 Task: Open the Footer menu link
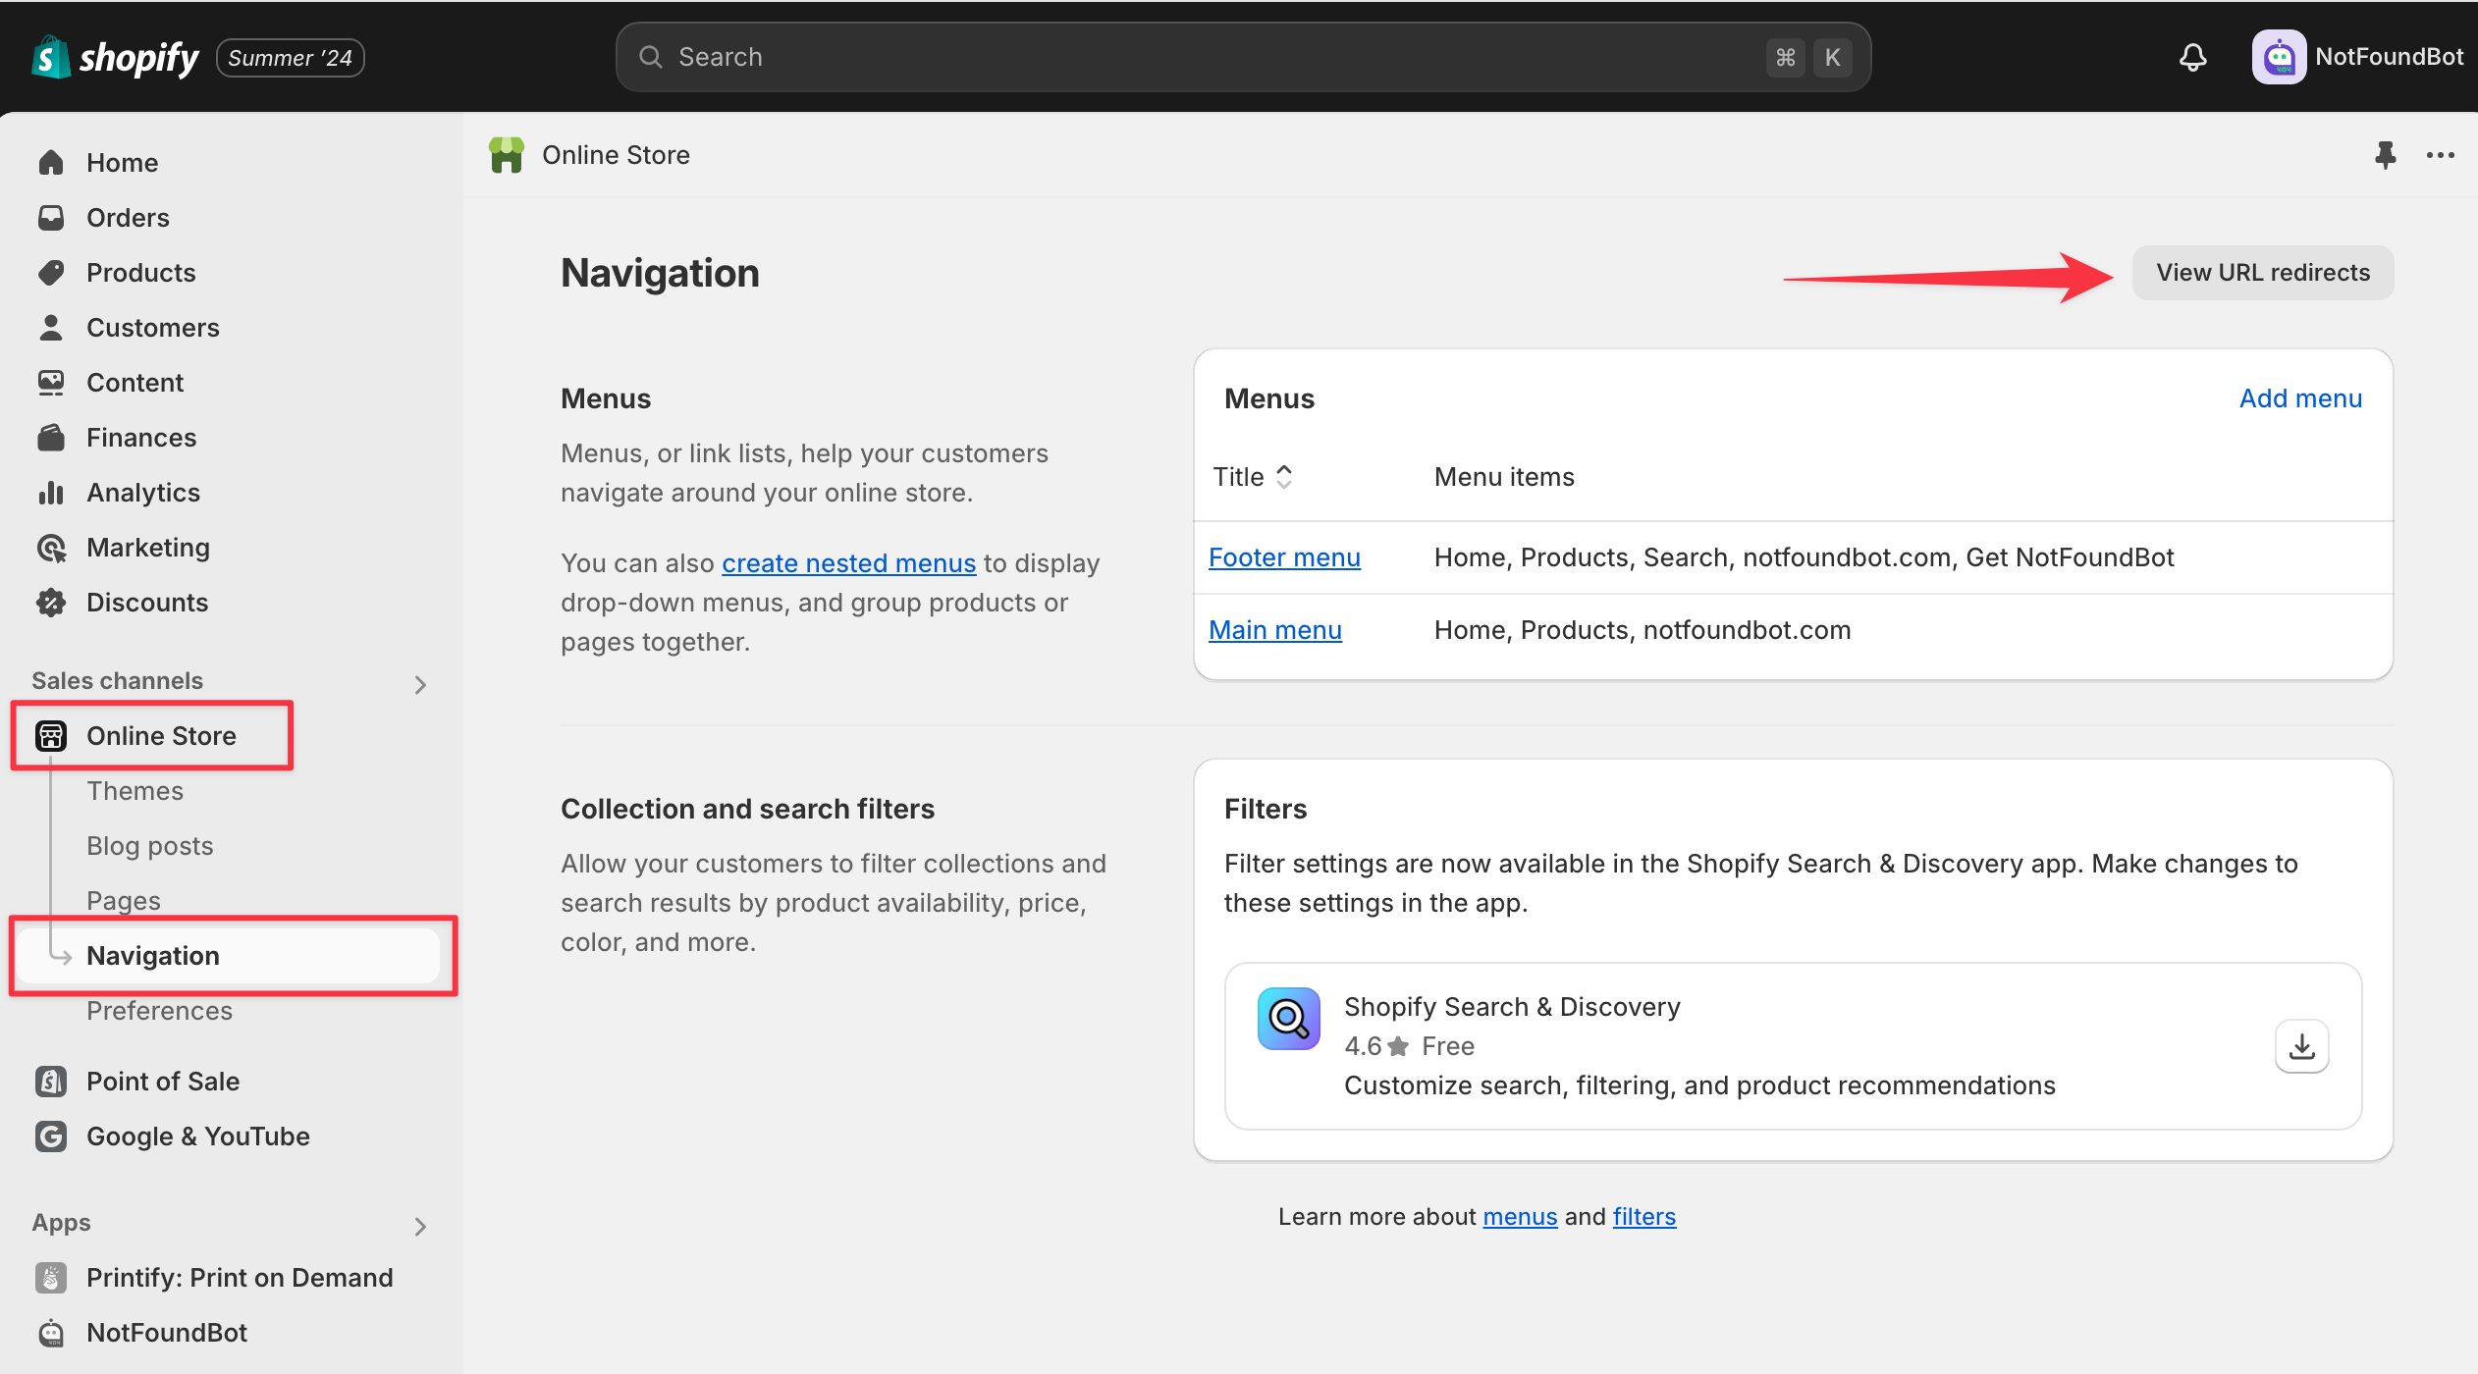coord(1284,556)
